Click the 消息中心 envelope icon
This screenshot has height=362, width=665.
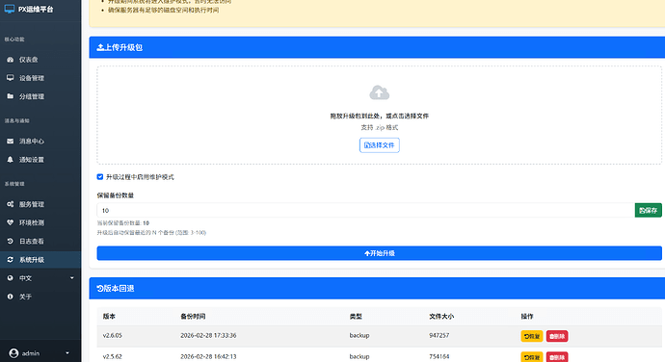tap(11, 142)
